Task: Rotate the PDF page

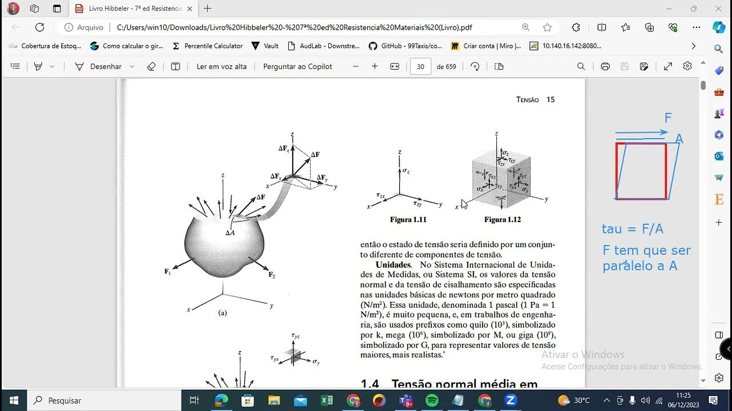Action: (475, 66)
